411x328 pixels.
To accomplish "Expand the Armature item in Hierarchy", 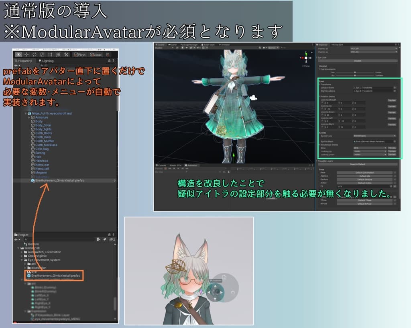I will click(29, 117).
